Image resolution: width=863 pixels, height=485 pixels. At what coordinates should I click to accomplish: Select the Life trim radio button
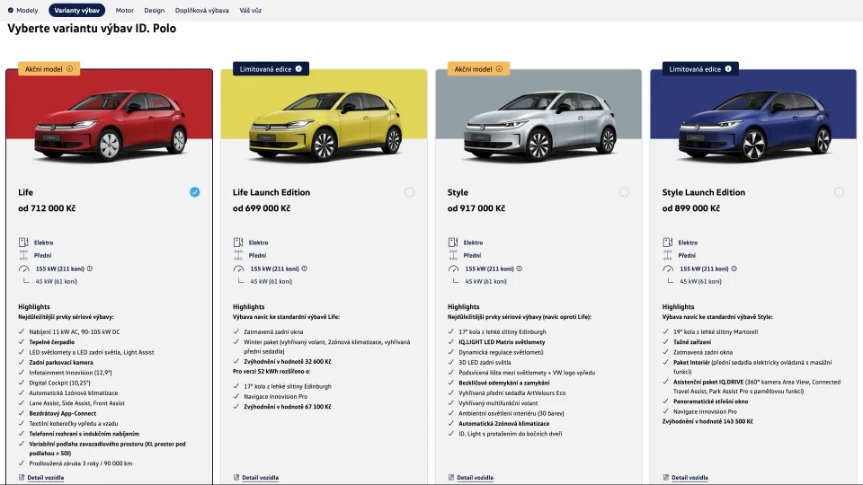click(x=195, y=192)
